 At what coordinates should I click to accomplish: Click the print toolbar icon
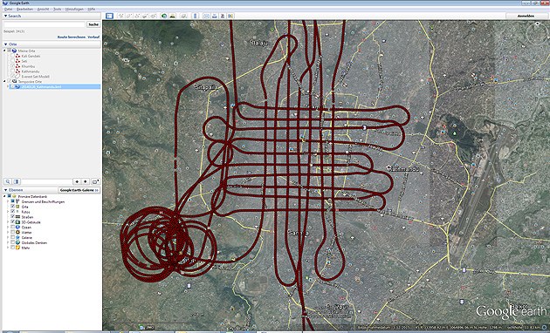214,16
